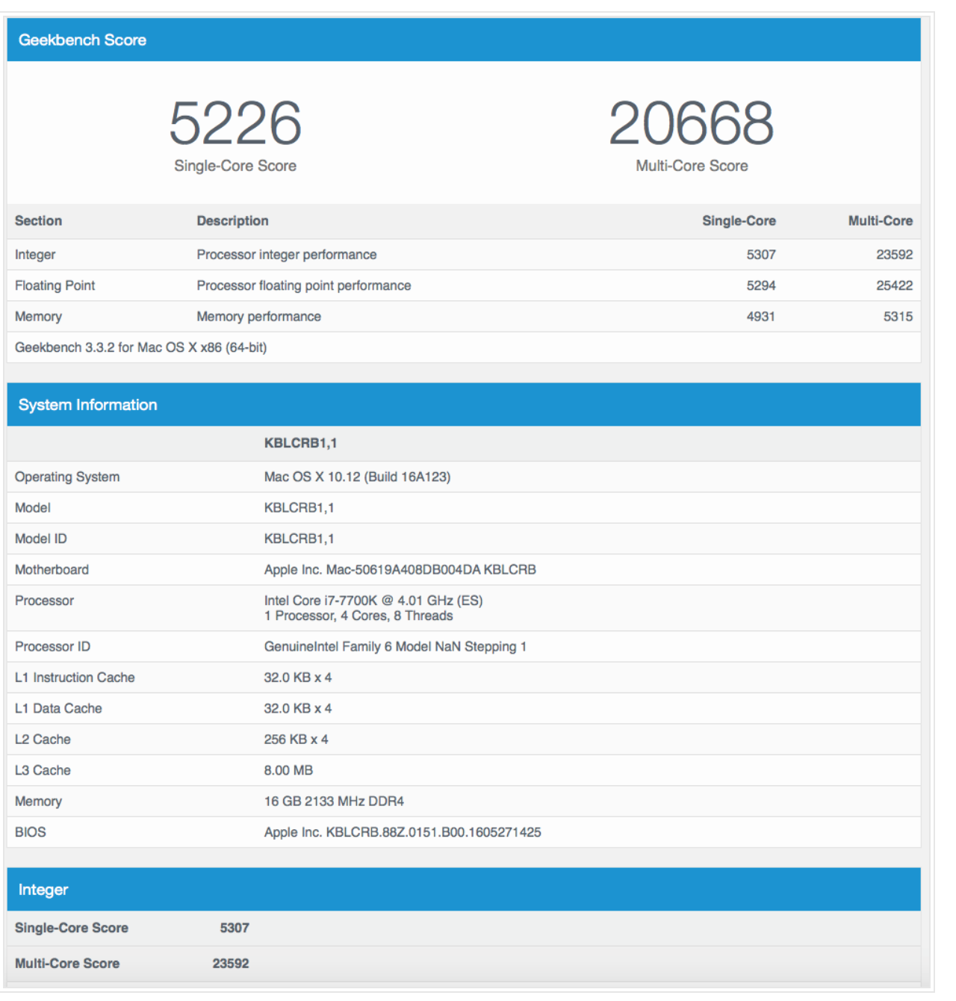Select GenuineIntel Family 6 Model NaN value
Viewport: 956px width, 1001px height.
[x=395, y=647]
